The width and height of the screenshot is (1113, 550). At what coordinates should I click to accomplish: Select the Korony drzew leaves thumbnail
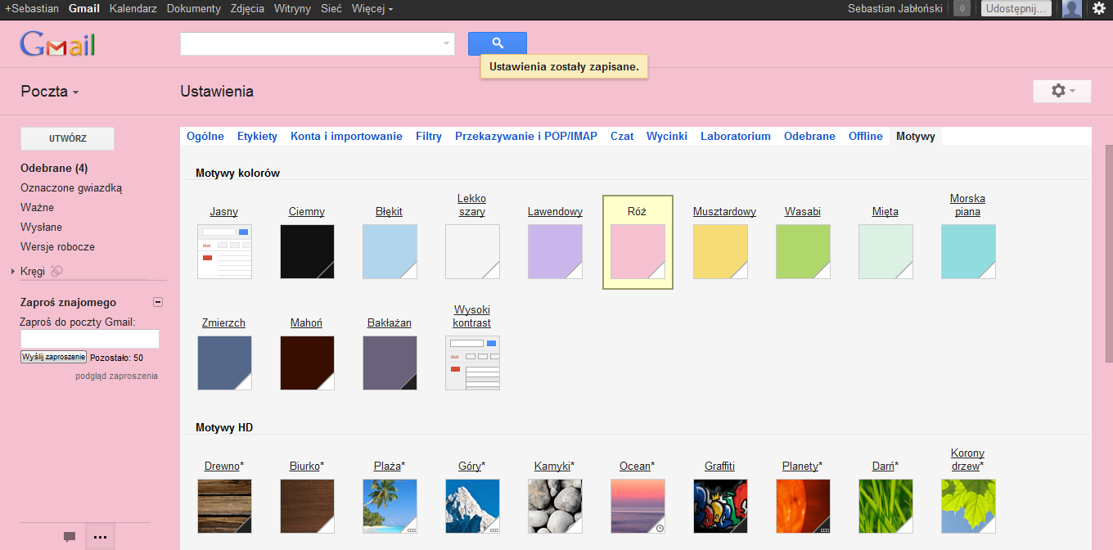point(969,507)
